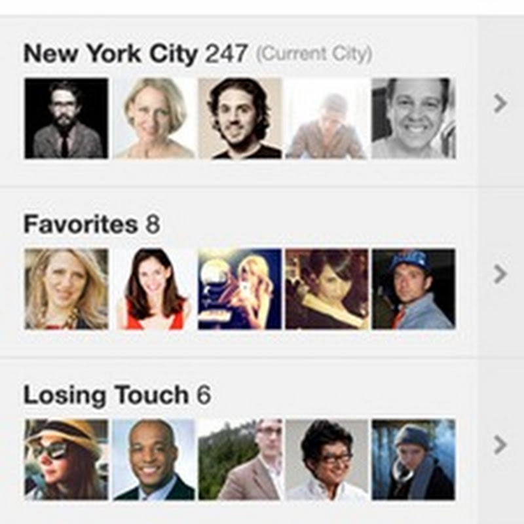524x524 pixels.
Task: Select dark-haired woman looking down in Favorites
Action: click(327, 289)
